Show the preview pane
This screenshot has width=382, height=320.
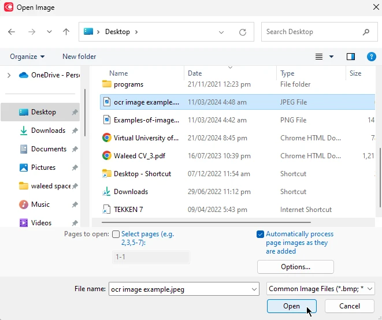pos(350,57)
